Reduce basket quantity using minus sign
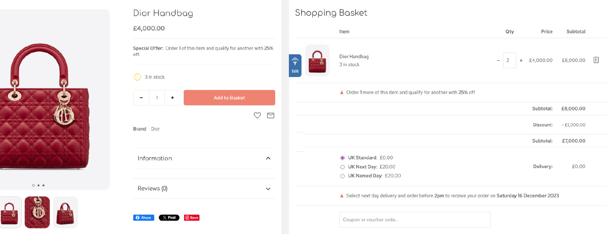Screen dimensions: 610x234 click(498, 60)
